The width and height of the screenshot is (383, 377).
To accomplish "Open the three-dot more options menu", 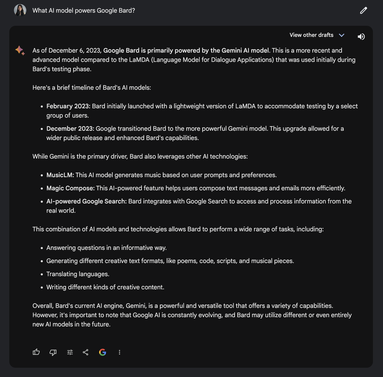I will point(119,352).
